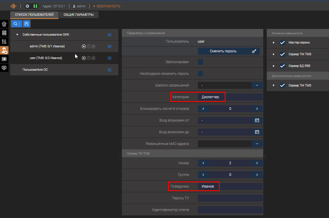Click the 'Сменить пароль' button
The height and width of the screenshot is (218, 329).
pos(228,51)
